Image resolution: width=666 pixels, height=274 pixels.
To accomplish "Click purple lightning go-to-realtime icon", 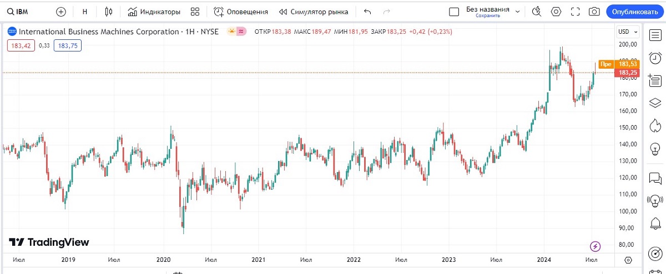I will click(595, 246).
